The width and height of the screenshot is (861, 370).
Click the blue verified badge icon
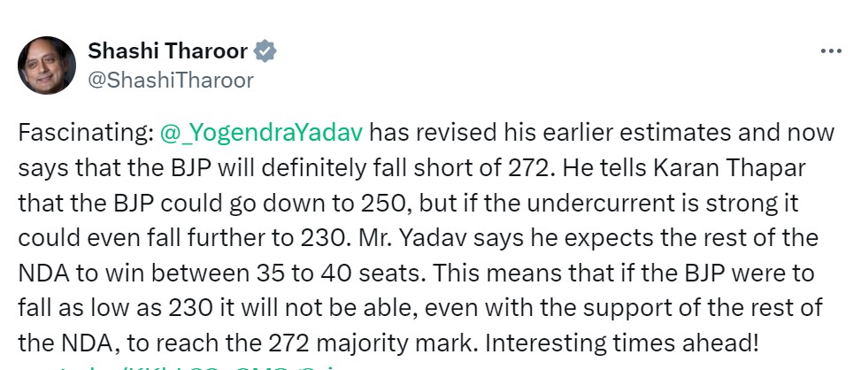point(265,51)
